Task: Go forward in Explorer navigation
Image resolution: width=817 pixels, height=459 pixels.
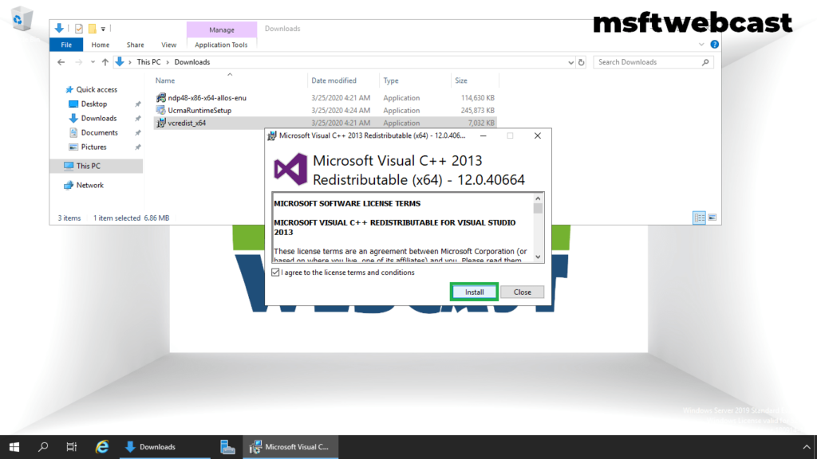Action: pyautogui.click(x=79, y=62)
